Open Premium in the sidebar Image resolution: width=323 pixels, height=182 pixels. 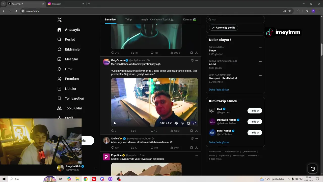[68, 79]
